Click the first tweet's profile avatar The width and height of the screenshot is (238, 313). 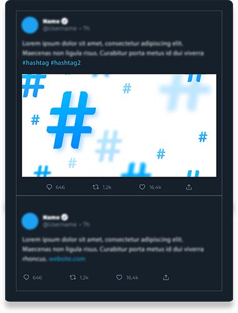tap(30, 25)
